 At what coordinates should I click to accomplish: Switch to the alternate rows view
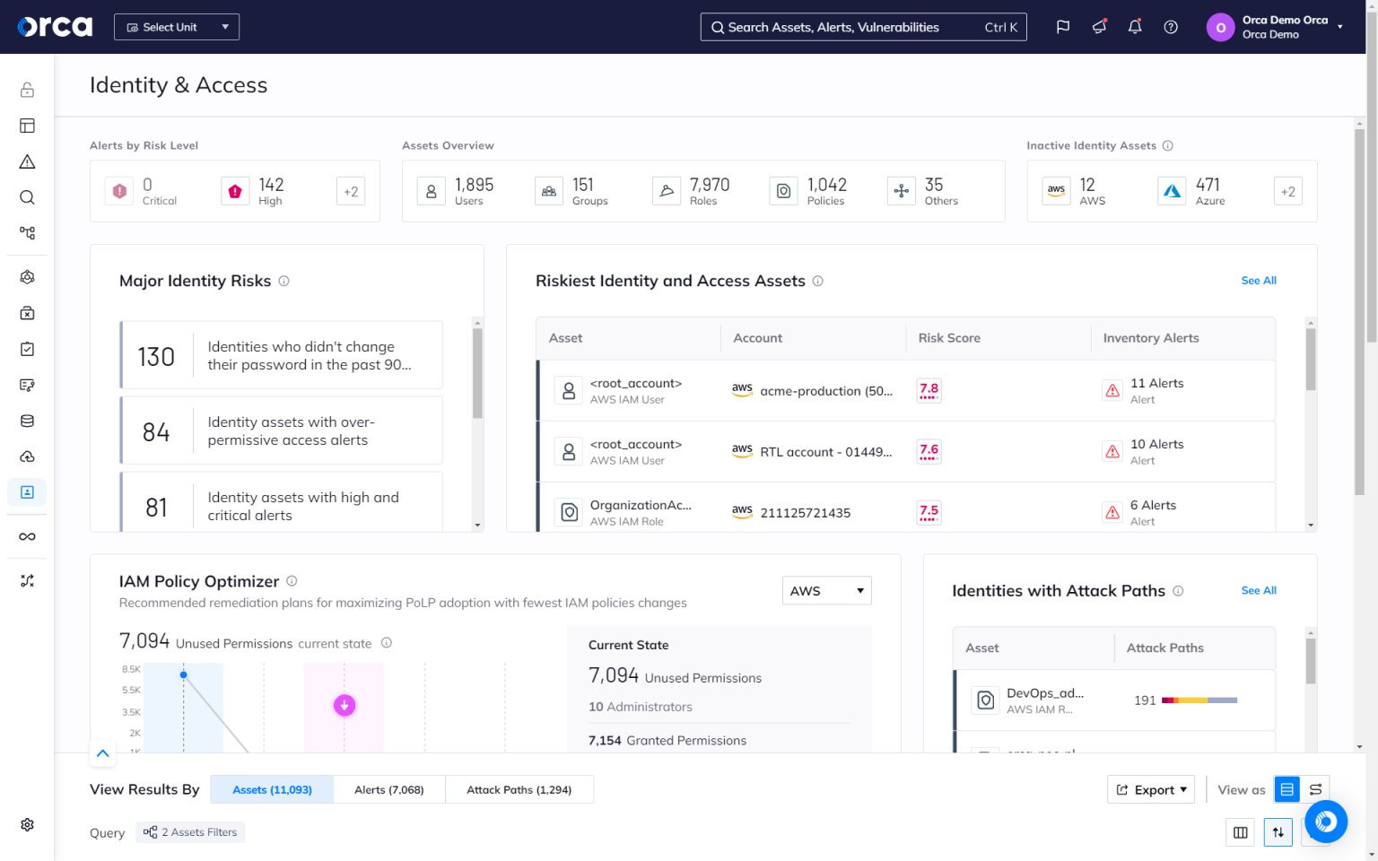pyautogui.click(x=1315, y=789)
